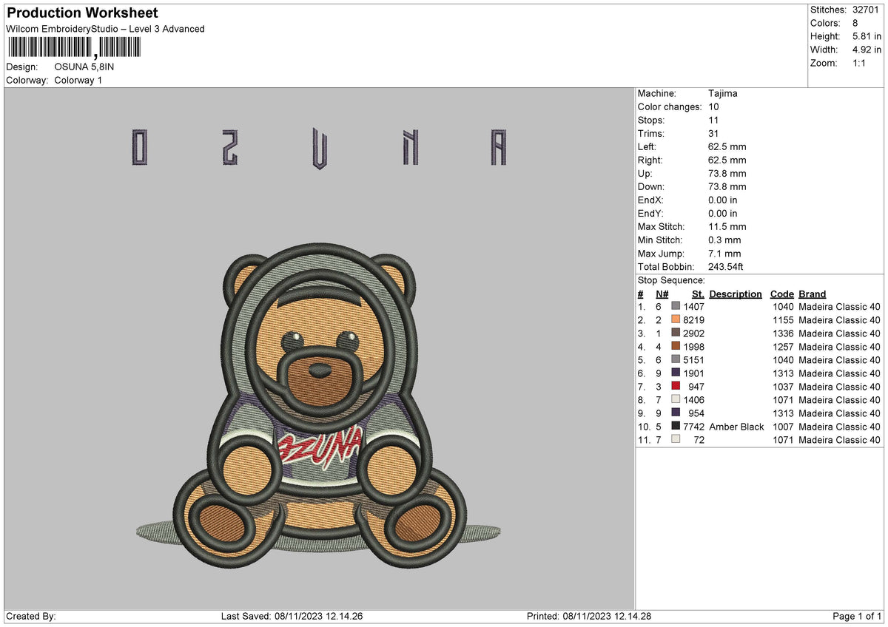
Task: Click the Trims value 31
Action: tap(713, 133)
